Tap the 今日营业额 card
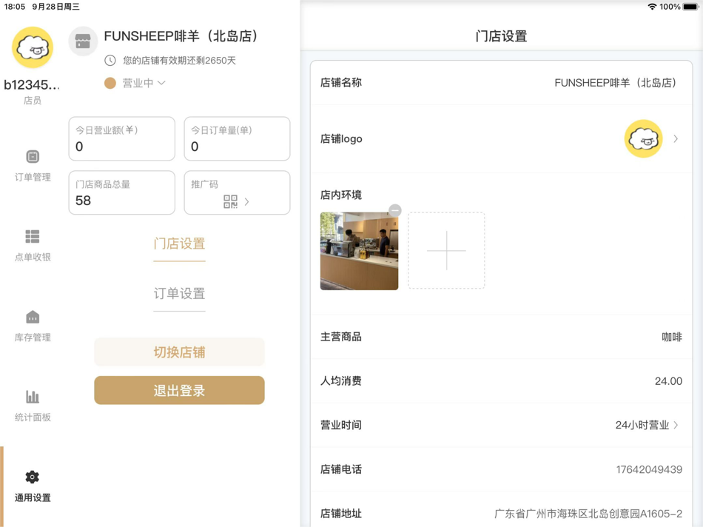Screen dimensions: 703x527 121,138
